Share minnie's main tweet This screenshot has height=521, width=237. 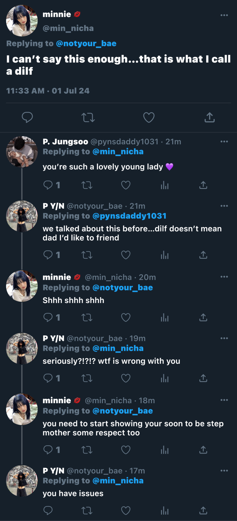(x=210, y=117)
